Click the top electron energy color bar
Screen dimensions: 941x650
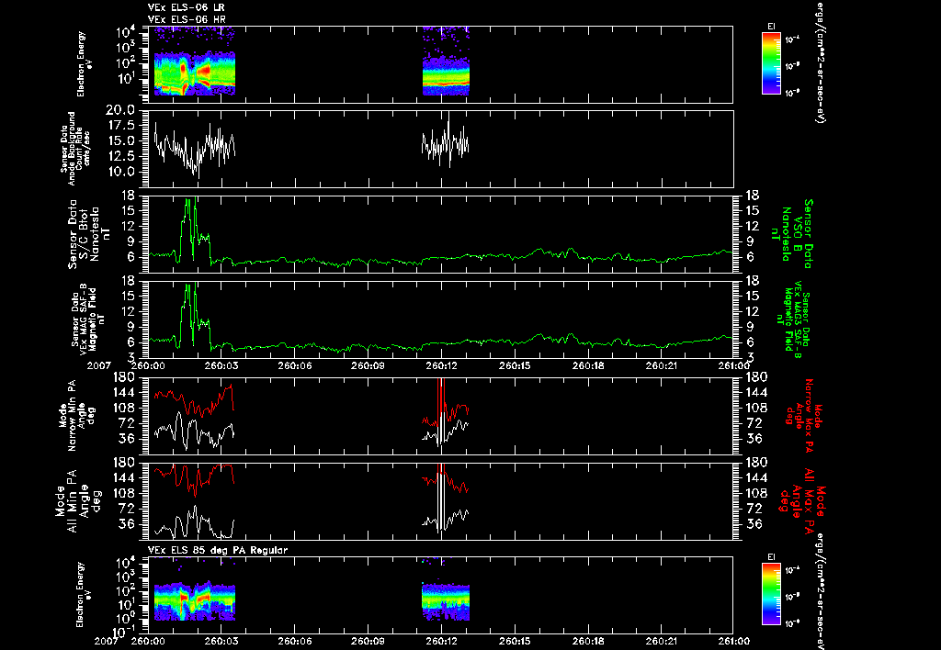pos(771,63)
